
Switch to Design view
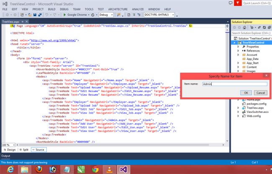(x=10, y=150)
